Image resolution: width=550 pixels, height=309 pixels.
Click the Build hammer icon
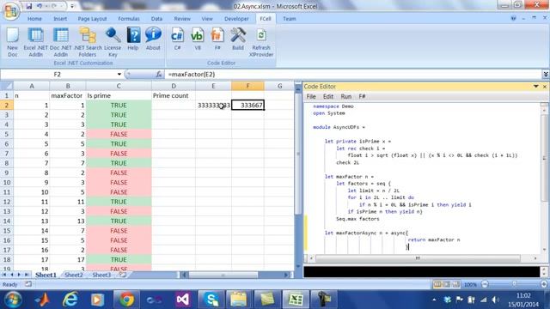pos(238,39)
